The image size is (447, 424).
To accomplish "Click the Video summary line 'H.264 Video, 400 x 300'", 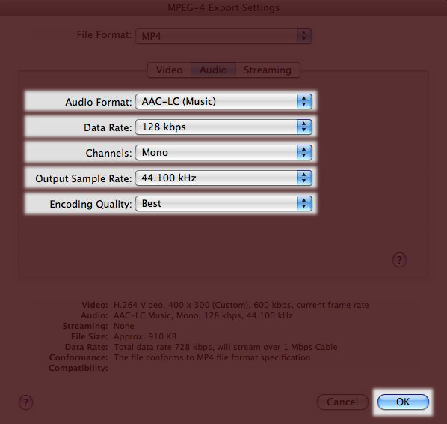I will (x=241, y=305).
